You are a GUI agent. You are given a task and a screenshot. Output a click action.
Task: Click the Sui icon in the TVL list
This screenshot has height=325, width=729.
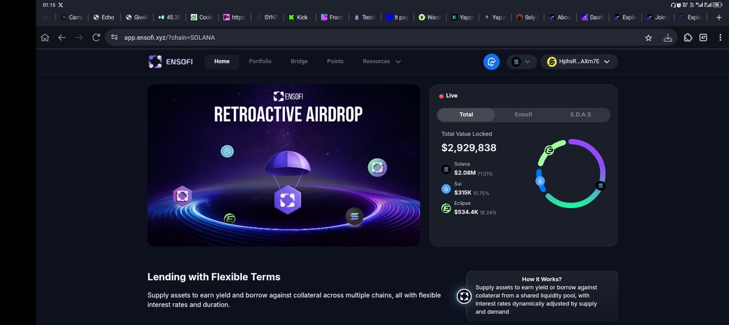tap(446, 189)
